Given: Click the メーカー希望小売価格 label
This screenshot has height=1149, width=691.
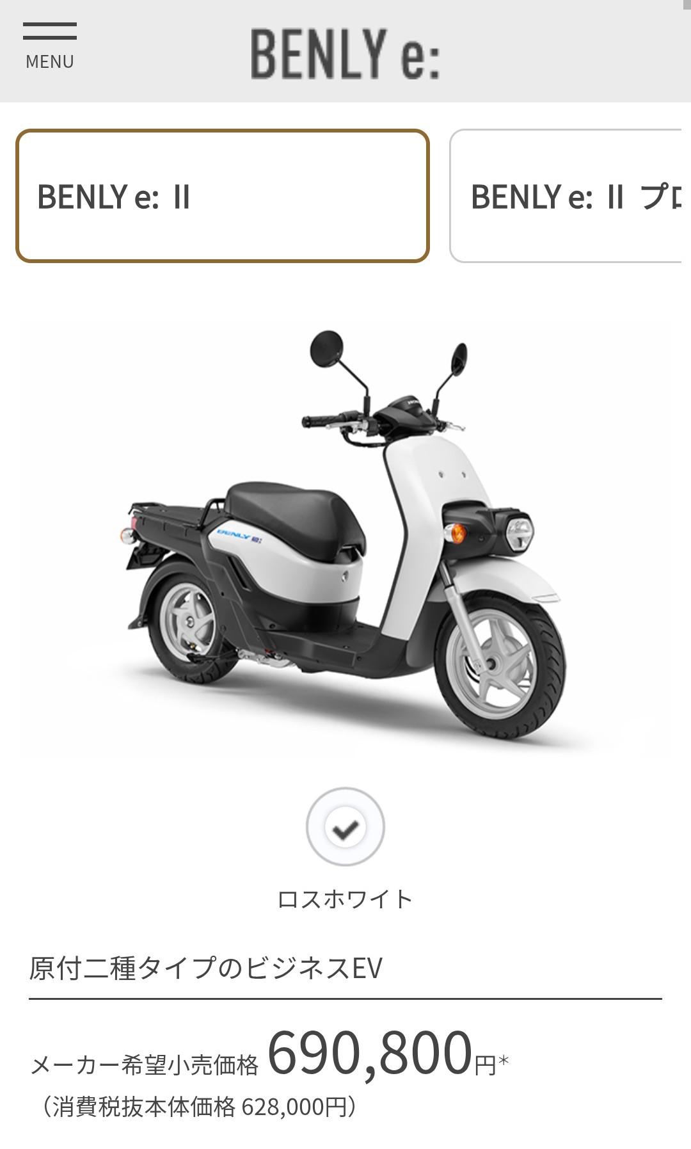Looking at the screenshot, I should tap(145, 1065).
